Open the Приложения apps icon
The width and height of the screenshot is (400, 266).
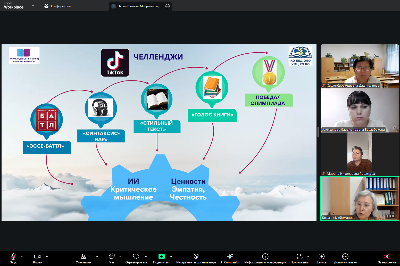coord(300,256)
